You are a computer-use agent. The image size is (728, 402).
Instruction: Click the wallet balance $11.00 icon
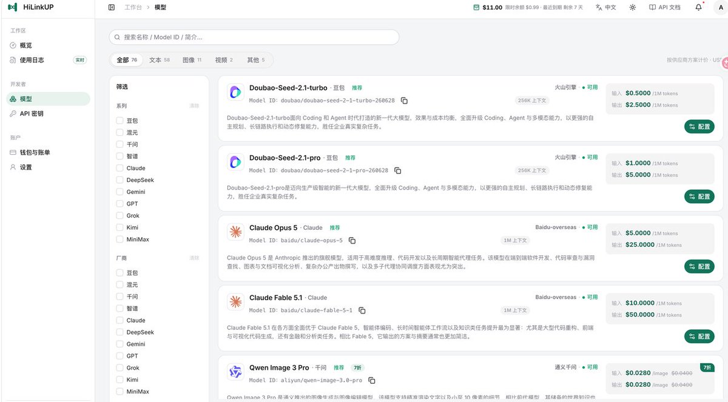tap(476, 7)
